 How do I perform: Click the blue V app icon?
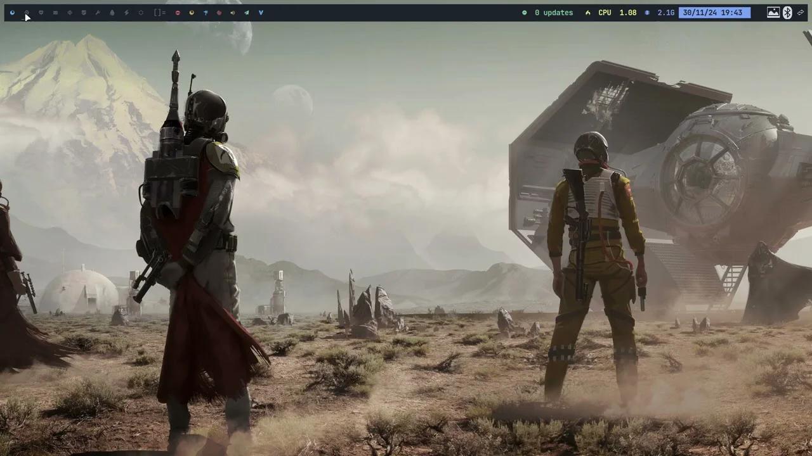(261, 13)
